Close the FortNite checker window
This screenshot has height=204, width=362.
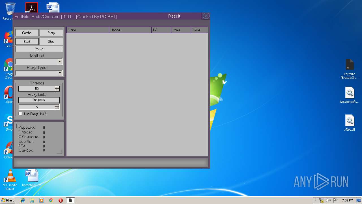click(206, 16)
